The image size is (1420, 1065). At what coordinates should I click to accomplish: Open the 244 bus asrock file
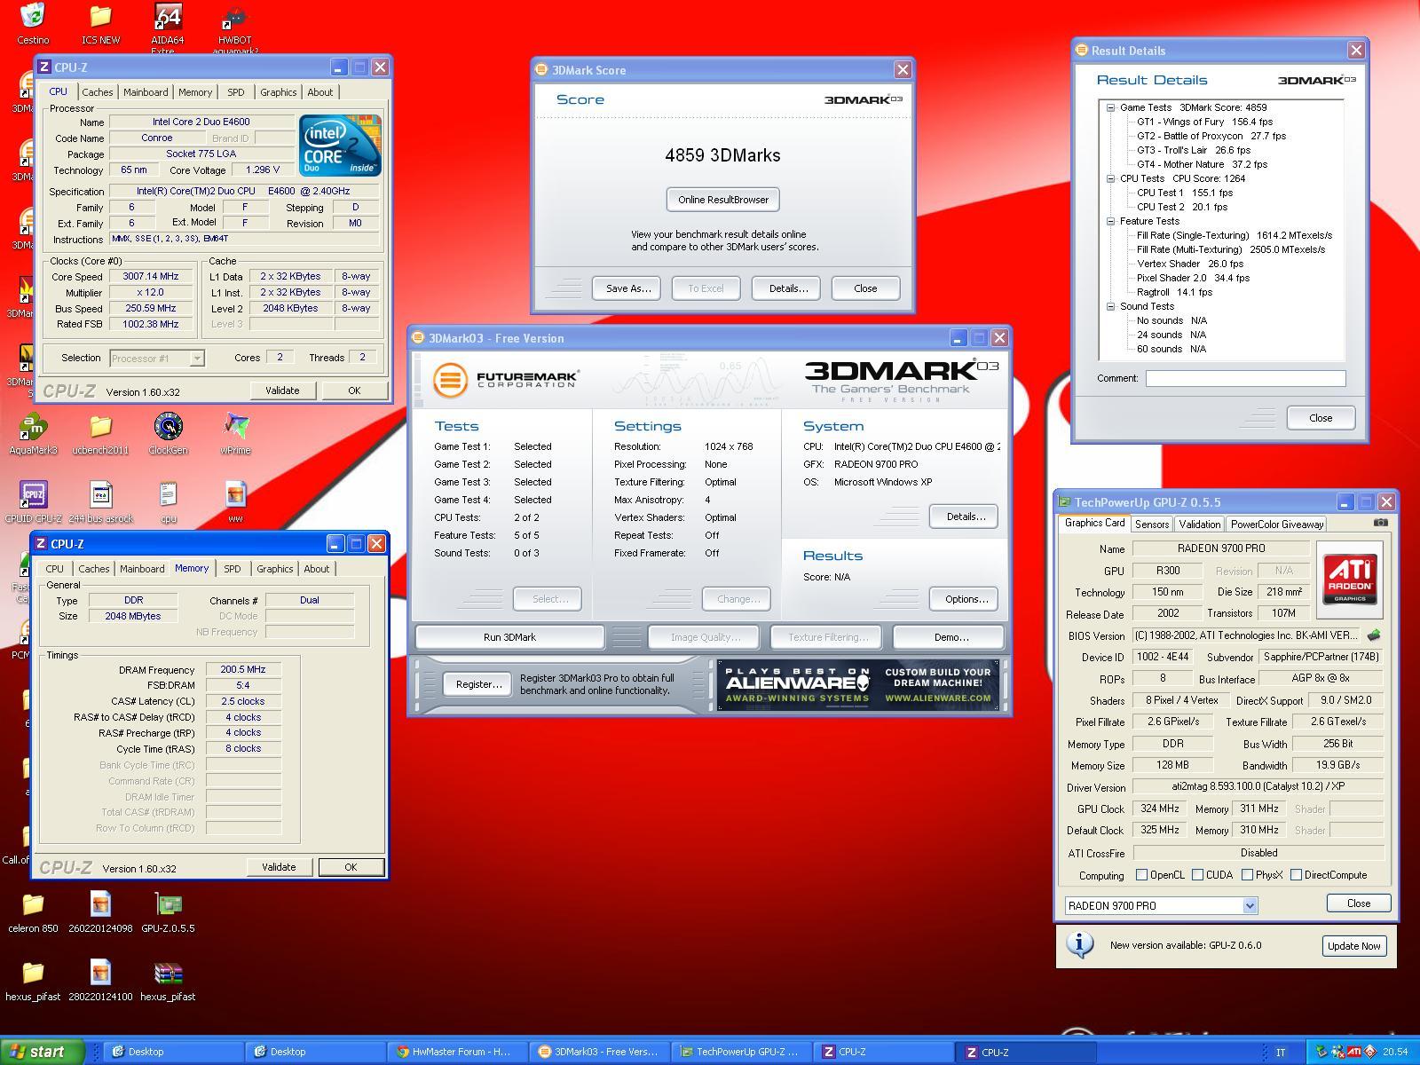coord(100,501)
